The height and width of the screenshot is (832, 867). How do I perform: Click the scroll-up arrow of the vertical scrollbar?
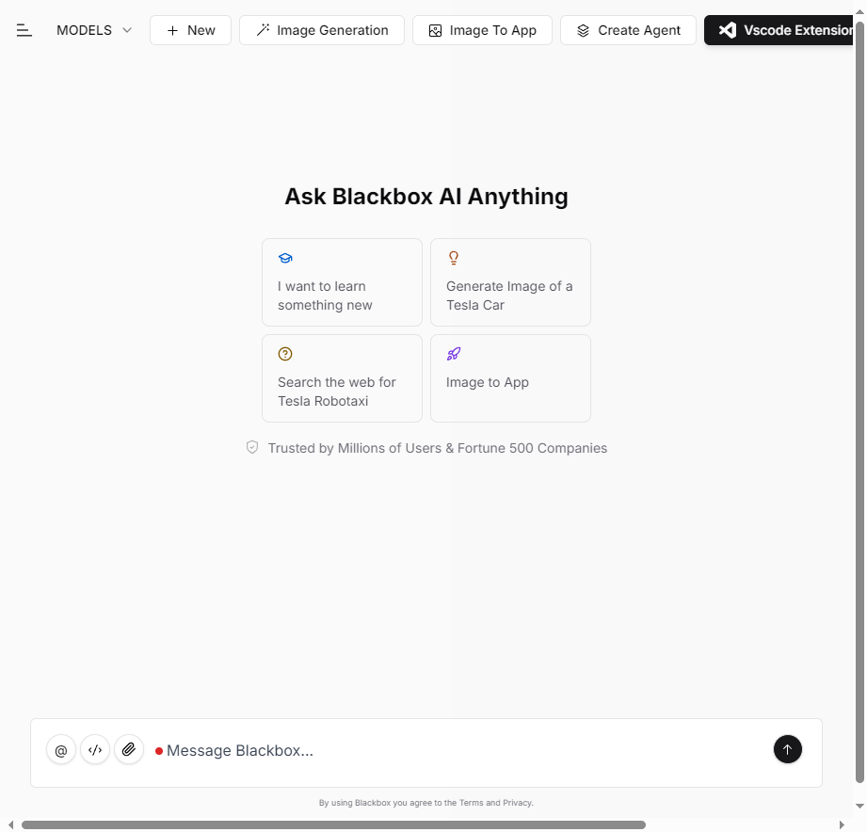[x=859, y=11]
